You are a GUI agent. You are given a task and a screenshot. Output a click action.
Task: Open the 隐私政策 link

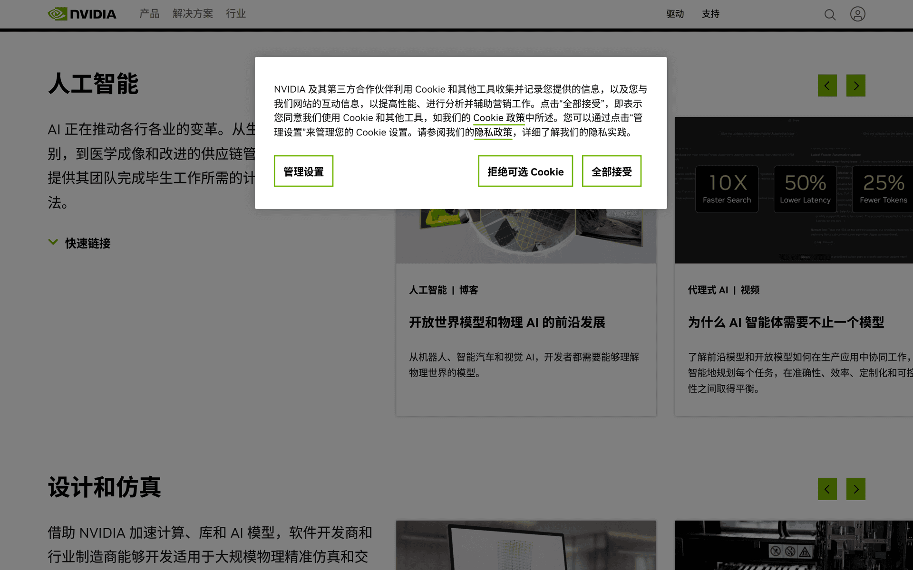click(493, 133)
